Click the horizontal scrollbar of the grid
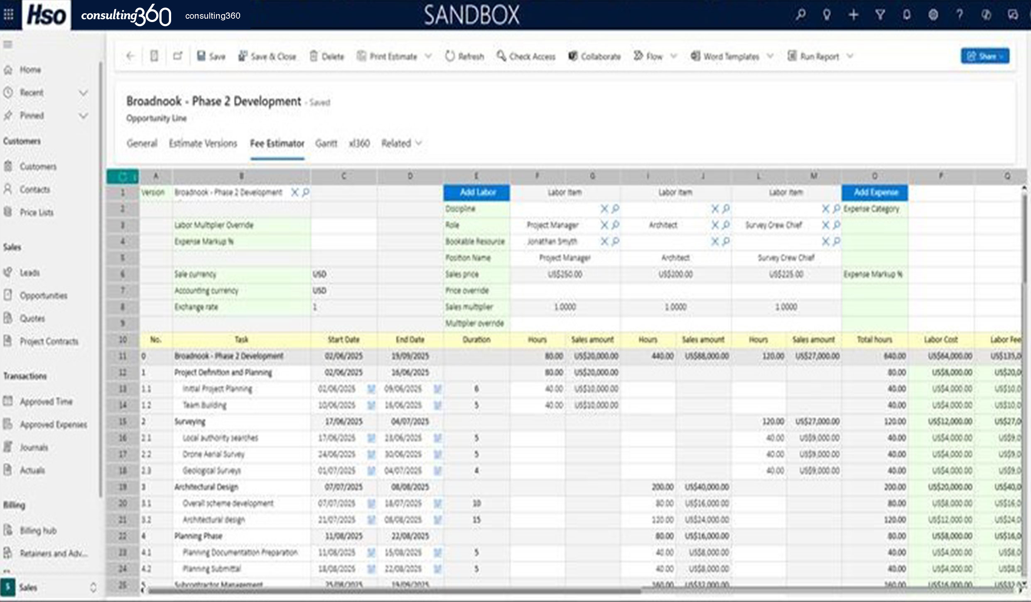 click(395, 591)
